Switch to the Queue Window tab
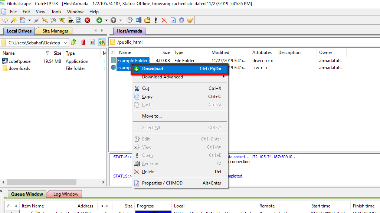The height and width of the screenshot is (213, 380). pyautogui.click(x=27, y=194)
